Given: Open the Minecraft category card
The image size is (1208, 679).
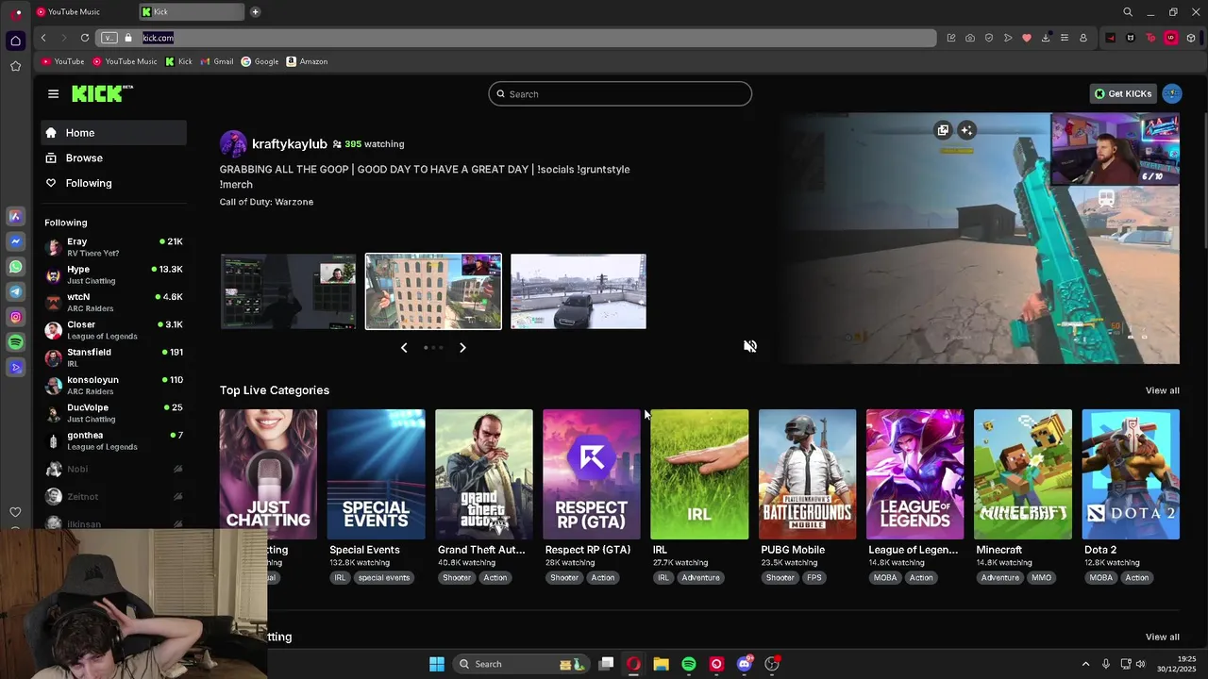Looking at the screenshot, I should [x=1022, y=474].
